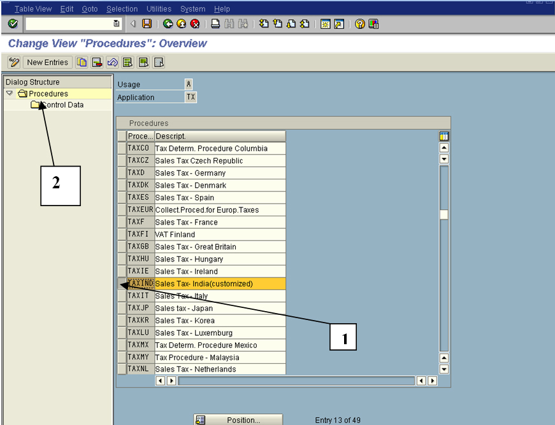Click the red Cancel icon
The height and width of the screenshot is (425, 555).
click(195, 24)
